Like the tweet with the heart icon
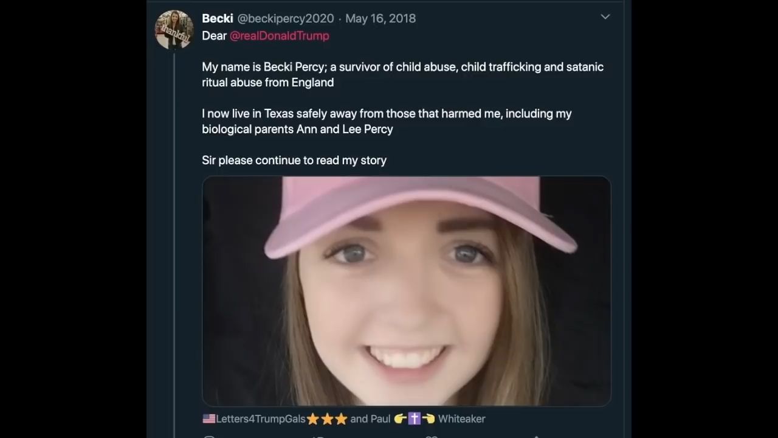Image resolution: width=778 pixels, height=438 pixels. (x=431, y=436)
